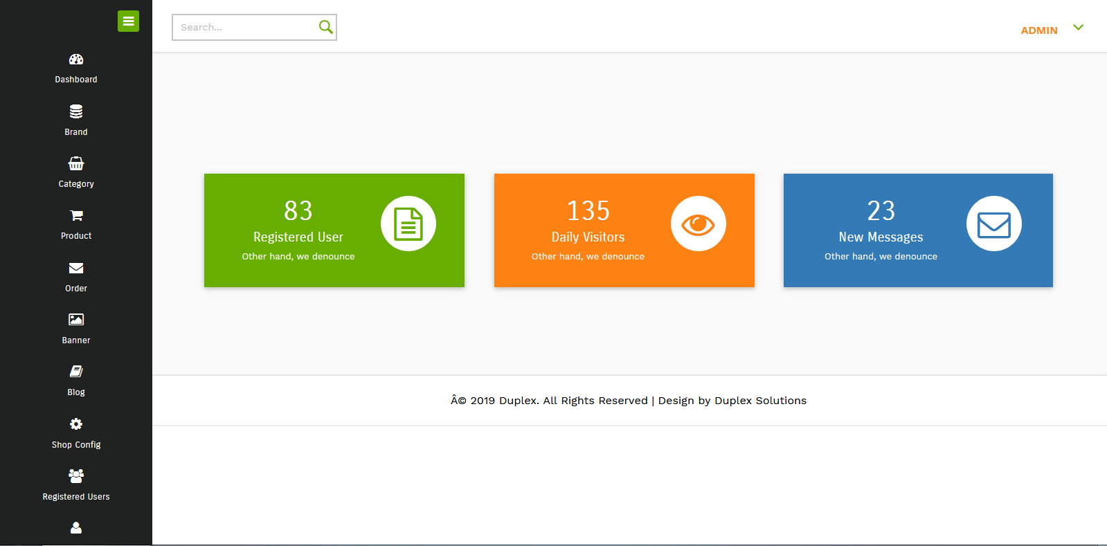Open the Shop Config gear icon
Viewport: 1107px width, 546px height.
76,424
